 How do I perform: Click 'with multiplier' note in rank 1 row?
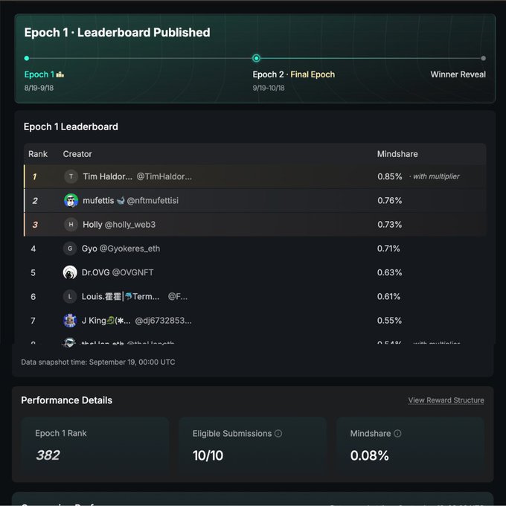tap(436, 176)
